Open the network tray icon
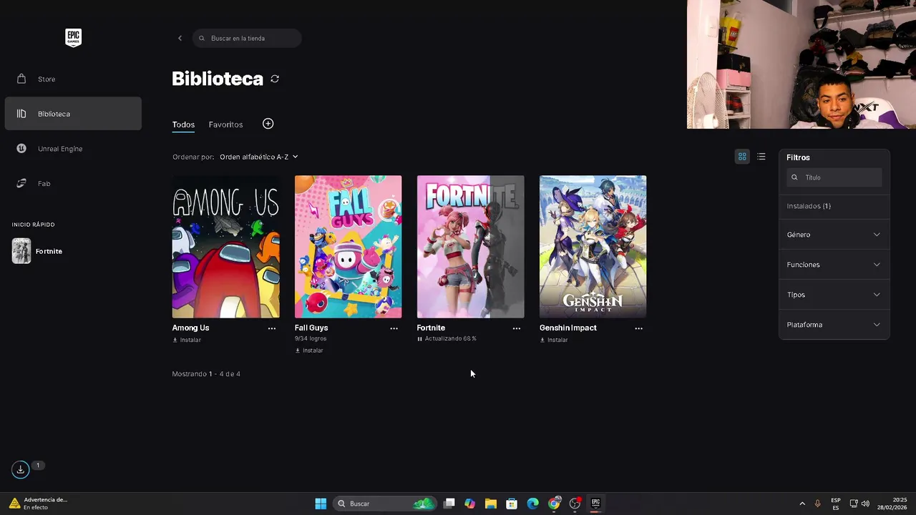 coord(854,504)
